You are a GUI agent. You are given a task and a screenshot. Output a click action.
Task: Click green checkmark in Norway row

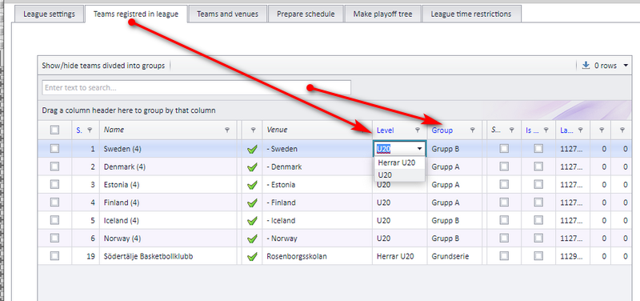(252, 239)
